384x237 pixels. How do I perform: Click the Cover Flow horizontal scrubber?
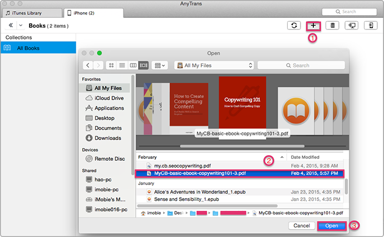tap(242, 146)
